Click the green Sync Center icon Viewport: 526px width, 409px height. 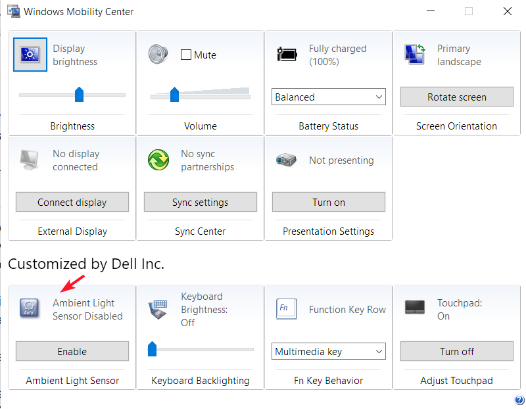click(158, 160)
